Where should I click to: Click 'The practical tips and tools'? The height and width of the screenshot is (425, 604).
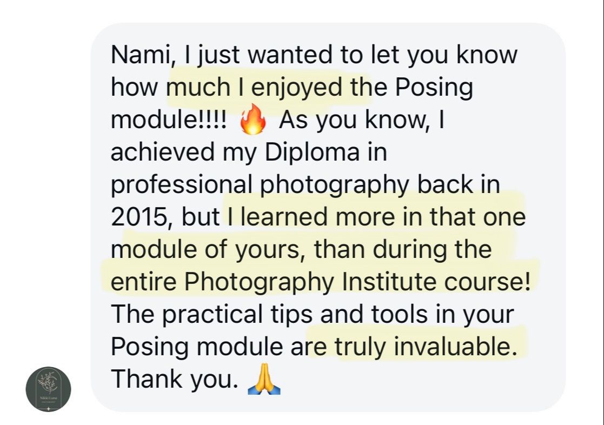pyautogui.click(x=269, y=314)
